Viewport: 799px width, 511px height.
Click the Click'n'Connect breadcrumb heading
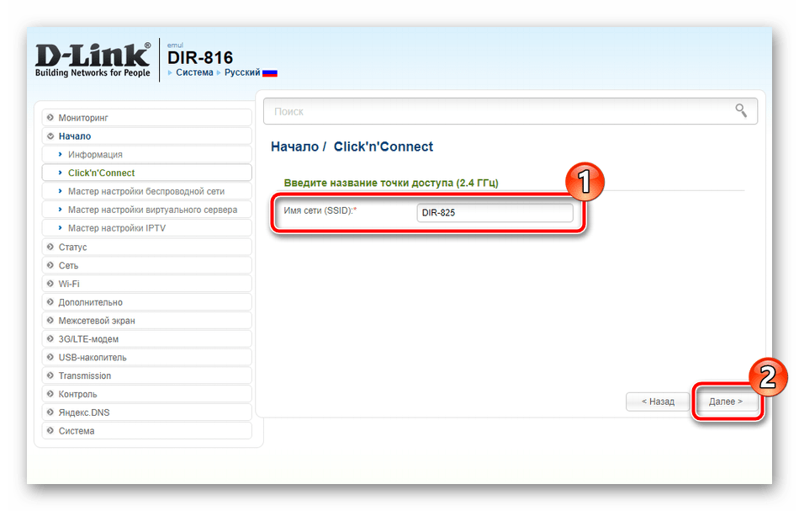pos(384,146)
